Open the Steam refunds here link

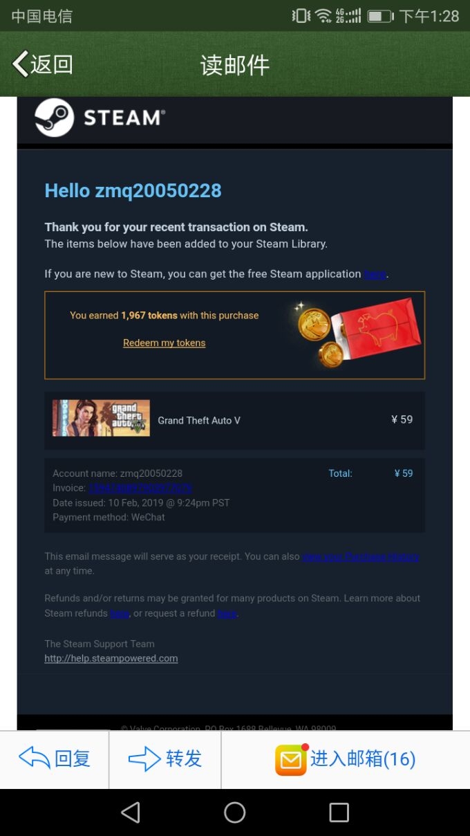coord(120,613)
